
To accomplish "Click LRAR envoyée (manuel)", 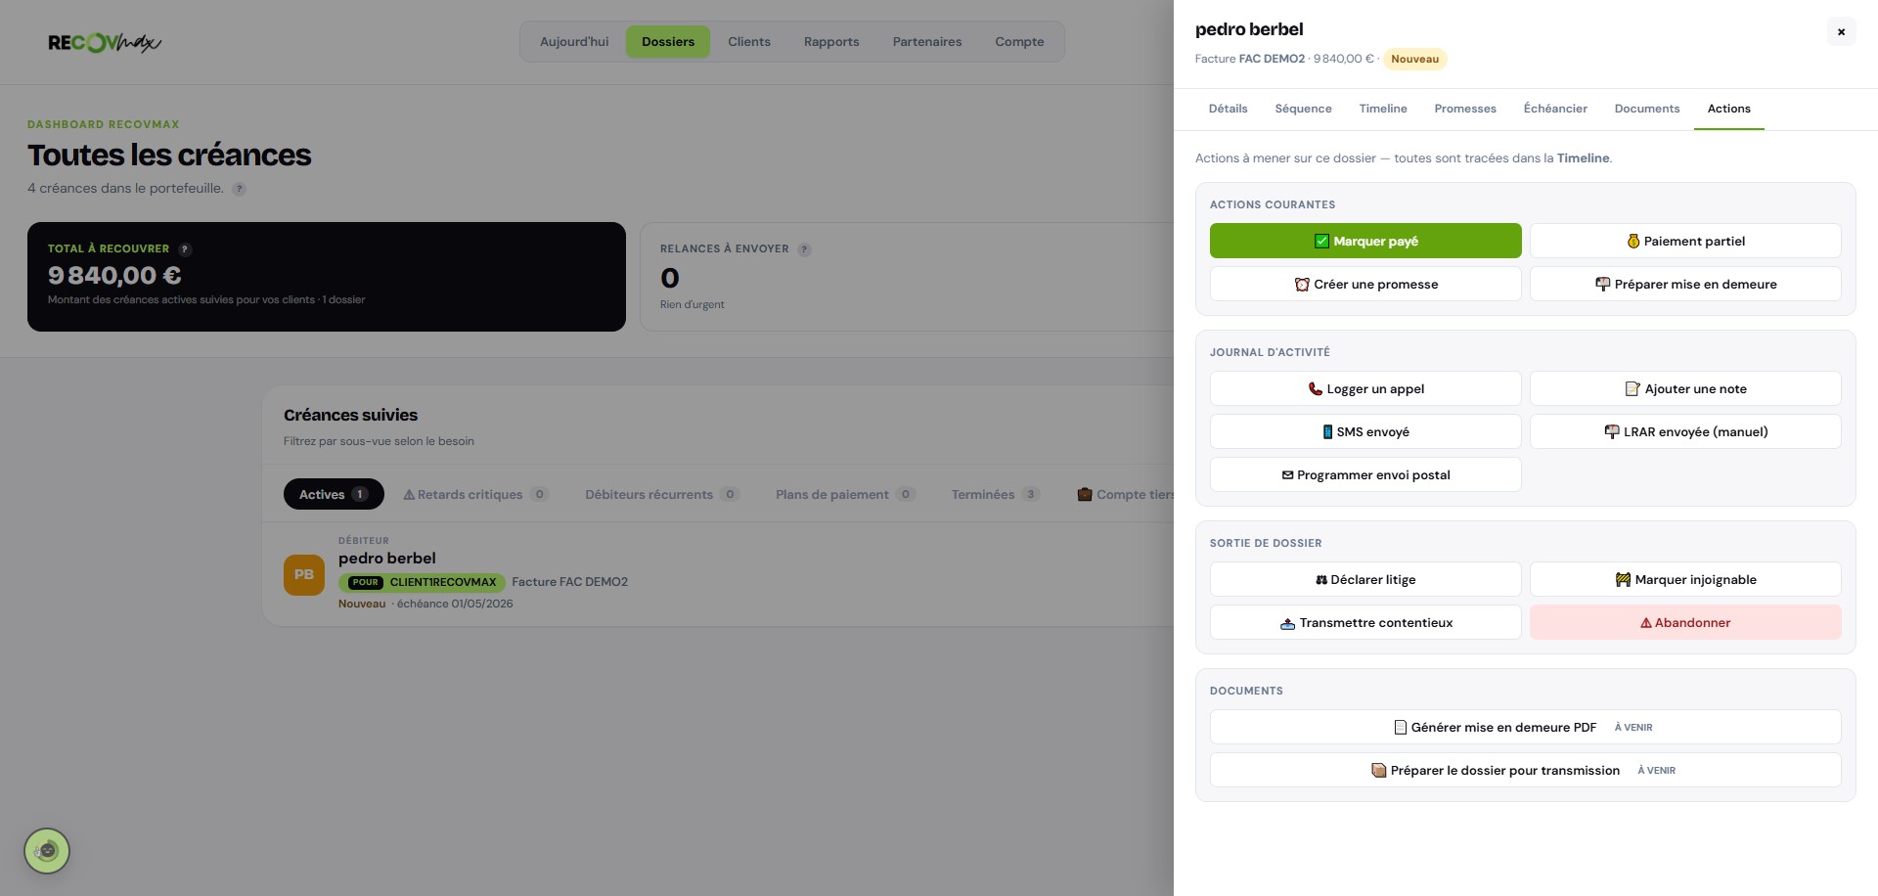I will pos(1685,432).
